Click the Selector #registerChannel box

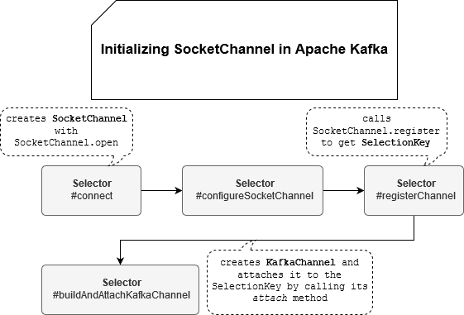coord(414,190)
